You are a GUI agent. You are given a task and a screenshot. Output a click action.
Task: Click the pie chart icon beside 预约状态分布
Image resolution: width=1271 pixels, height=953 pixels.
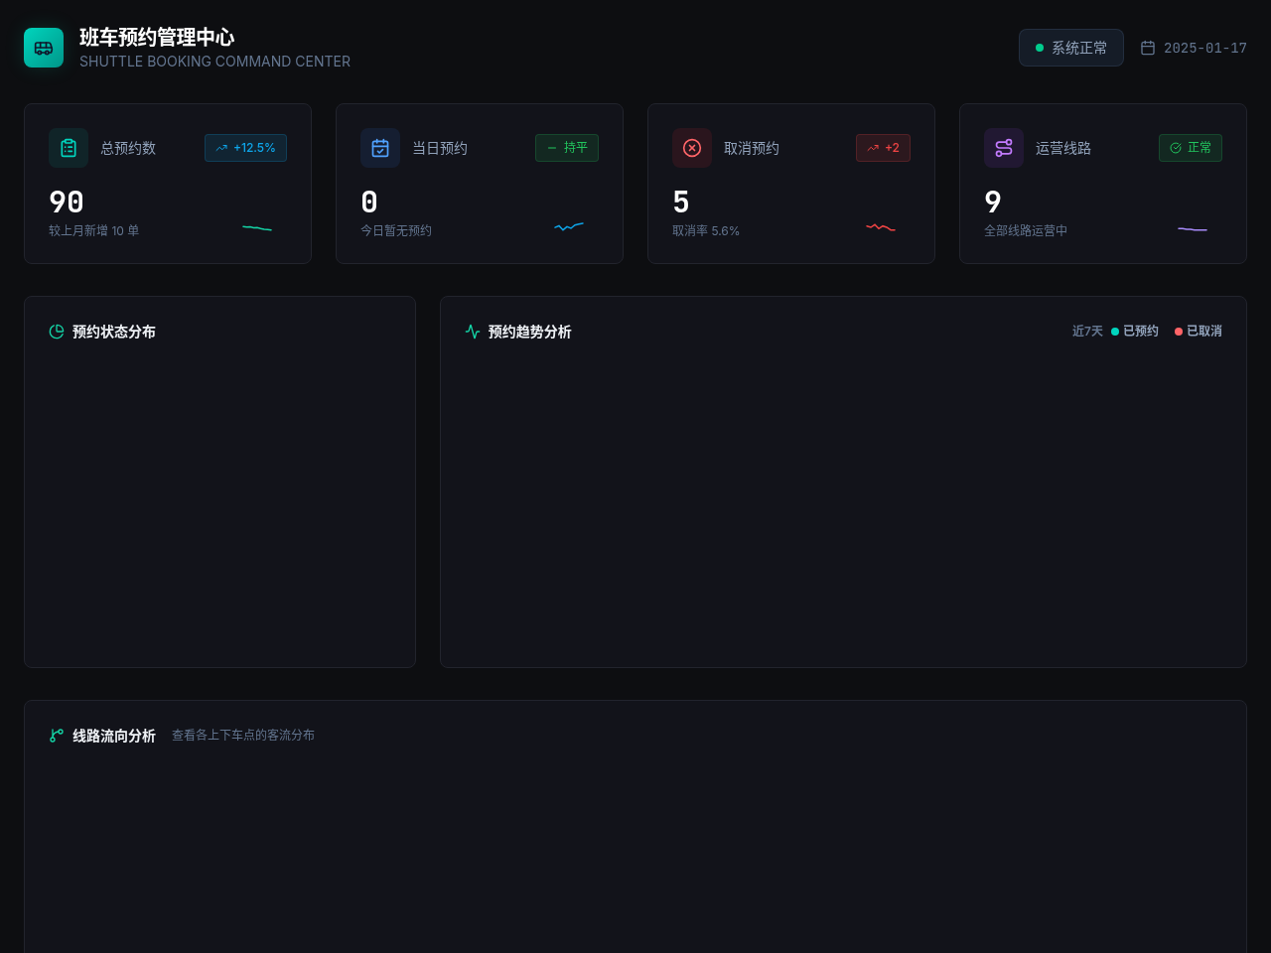[x=57, y=332]
